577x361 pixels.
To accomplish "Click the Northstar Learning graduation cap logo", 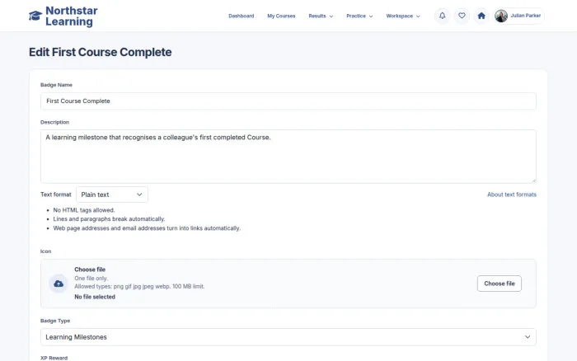I will point(35,16).
